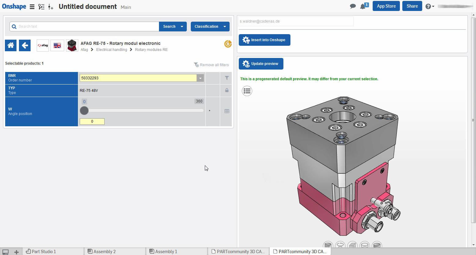Click the Rotary modules RE breadcrumb

[x=151, y=50]
